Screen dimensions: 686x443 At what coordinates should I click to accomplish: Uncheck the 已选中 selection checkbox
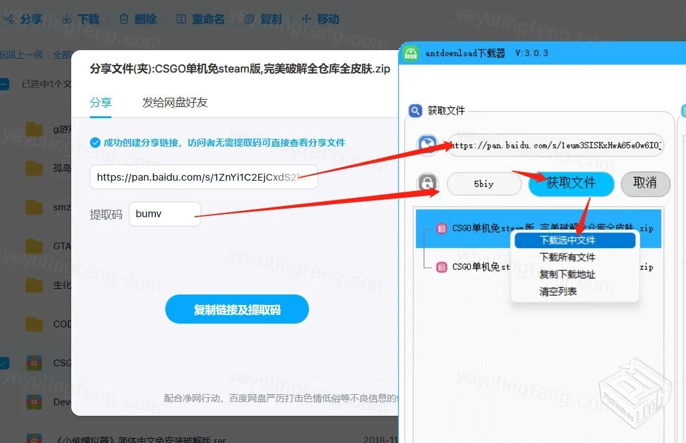pyautogui.click(x=4, y=84)
